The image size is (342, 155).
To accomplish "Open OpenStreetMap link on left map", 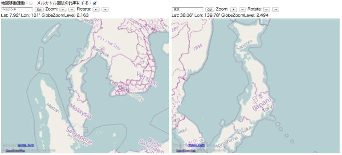I will point(15,151).
